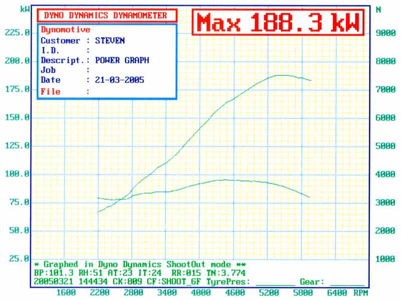
Task: Click the N axis unit label
Action: click(378, 9)
